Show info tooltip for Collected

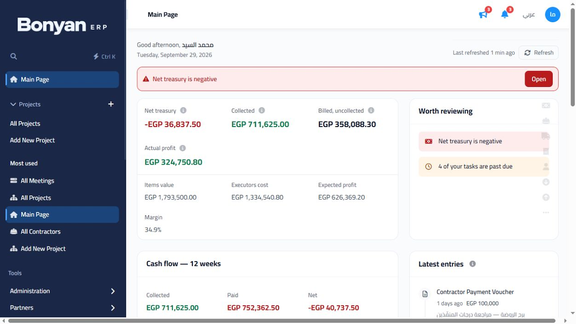tap(262, 110)
